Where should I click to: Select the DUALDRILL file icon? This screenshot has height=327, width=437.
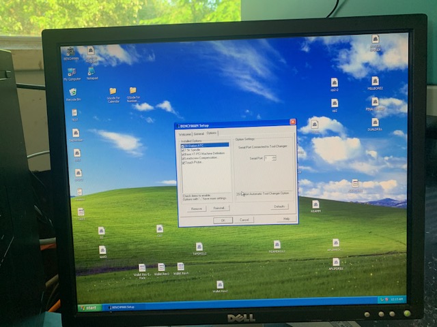375,124
